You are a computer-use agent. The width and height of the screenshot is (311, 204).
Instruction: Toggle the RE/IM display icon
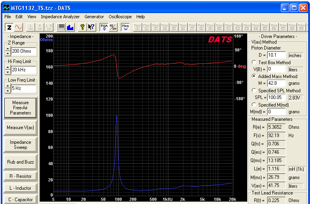pos(113,27)
